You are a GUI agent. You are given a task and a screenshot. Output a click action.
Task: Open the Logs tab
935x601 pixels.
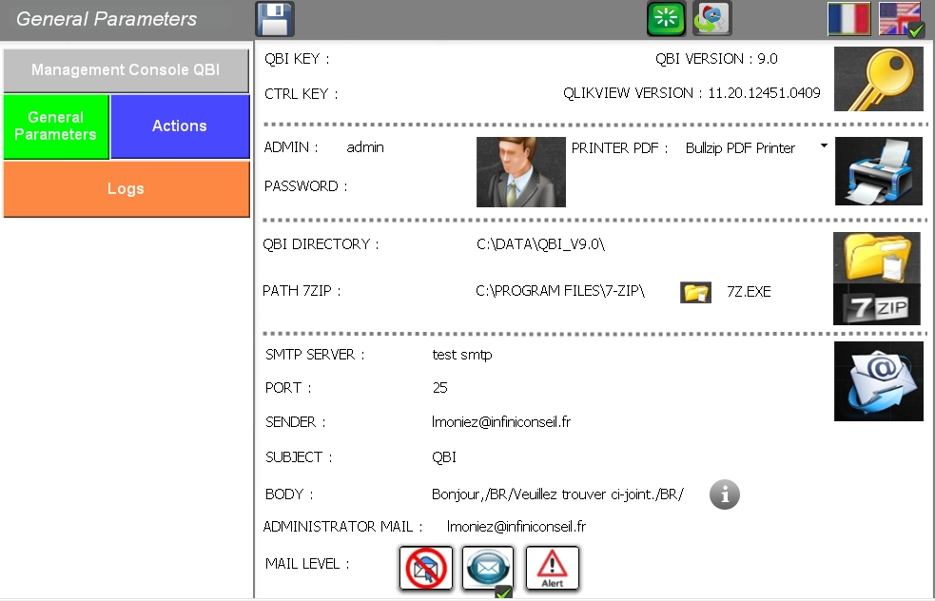(126, 189)
